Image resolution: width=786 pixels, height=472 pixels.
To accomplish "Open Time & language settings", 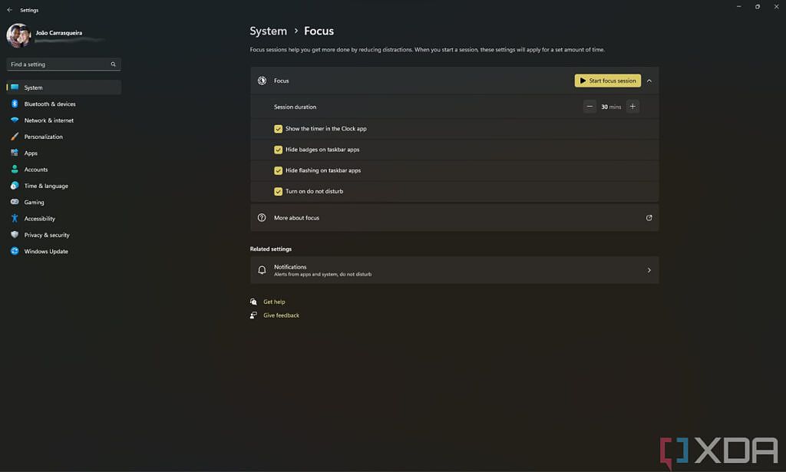I will [x=45, y=186].
